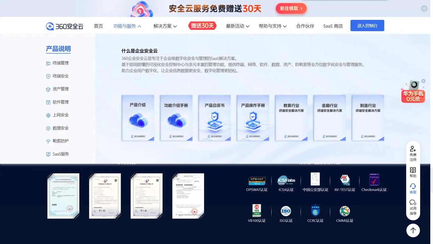Click the 试用指导 chat icon
This screenshot has width=433, height=244.
pyautogui.click(x=413, y=202)
